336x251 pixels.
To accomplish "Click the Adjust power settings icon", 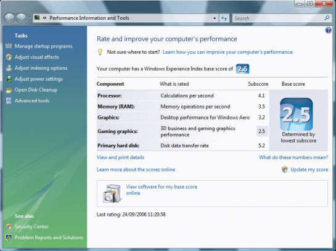I will 9,79.
